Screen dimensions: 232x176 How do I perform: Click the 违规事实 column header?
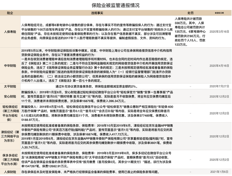(97, 13)
